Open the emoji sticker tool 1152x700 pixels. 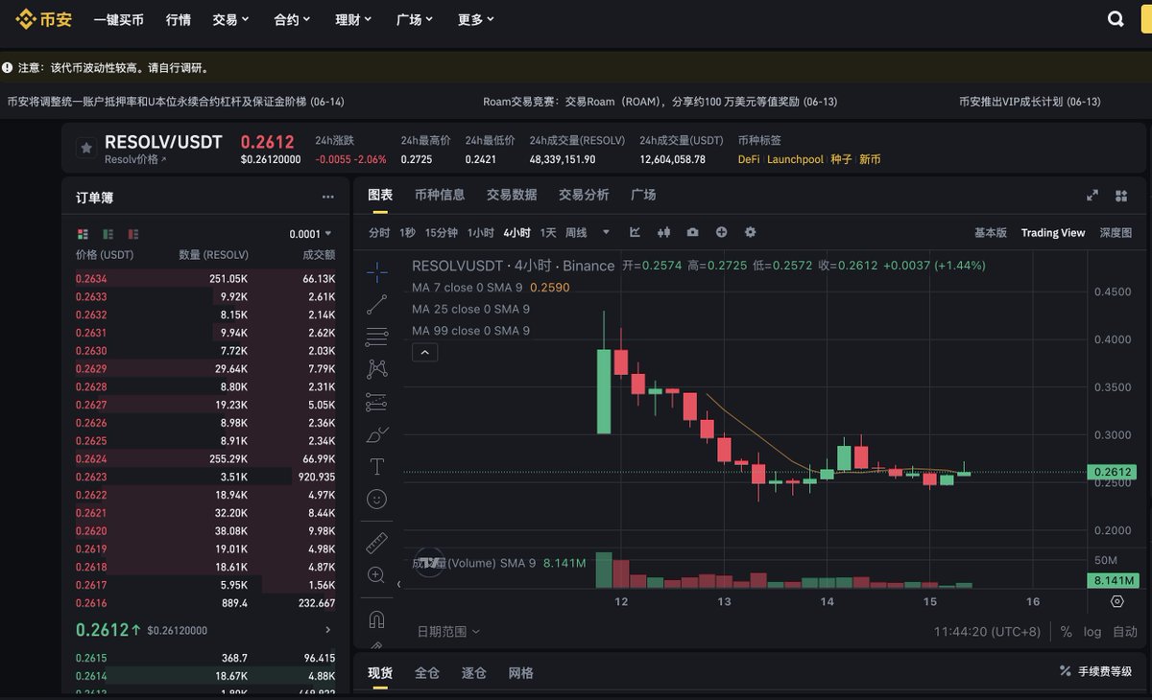click(x=376, y=499)
